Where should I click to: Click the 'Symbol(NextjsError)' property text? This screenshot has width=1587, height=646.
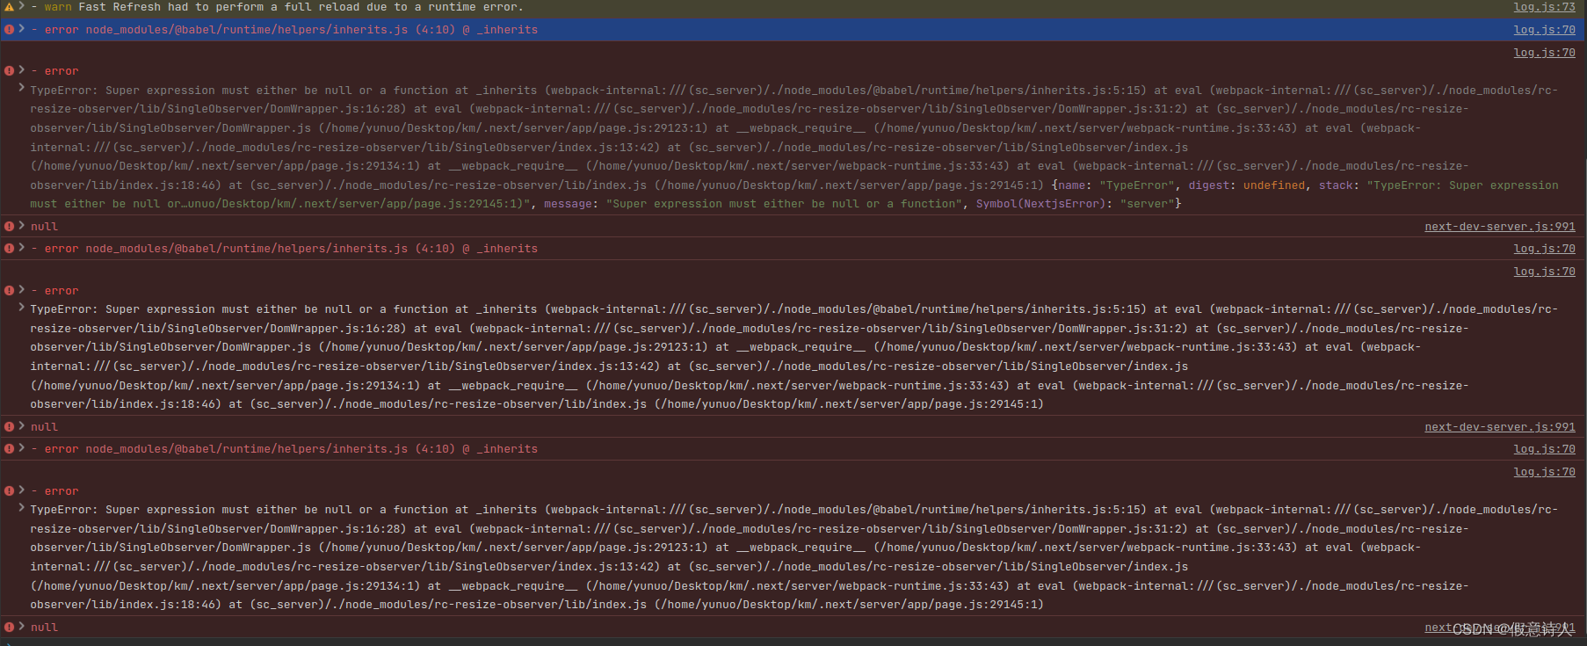(1043, 204)
